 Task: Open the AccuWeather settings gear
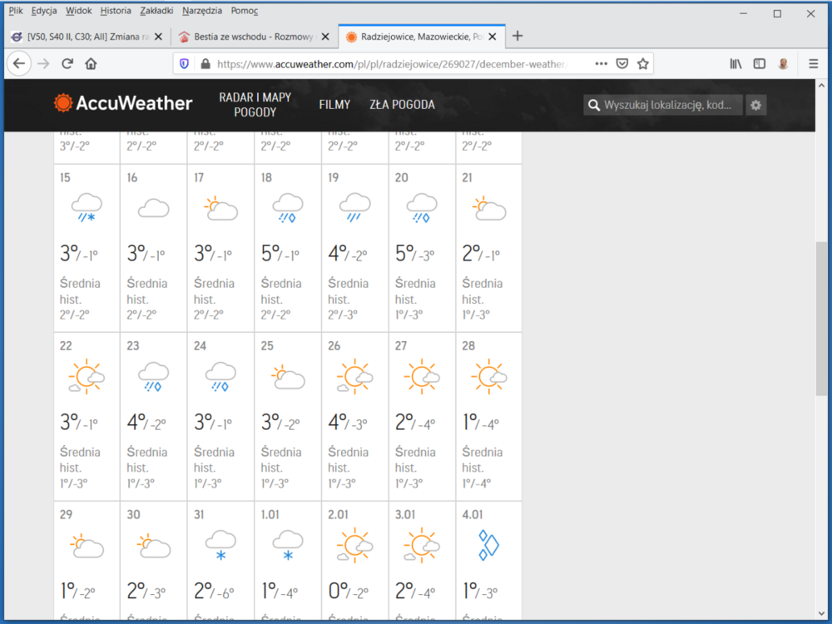(755, 105)
